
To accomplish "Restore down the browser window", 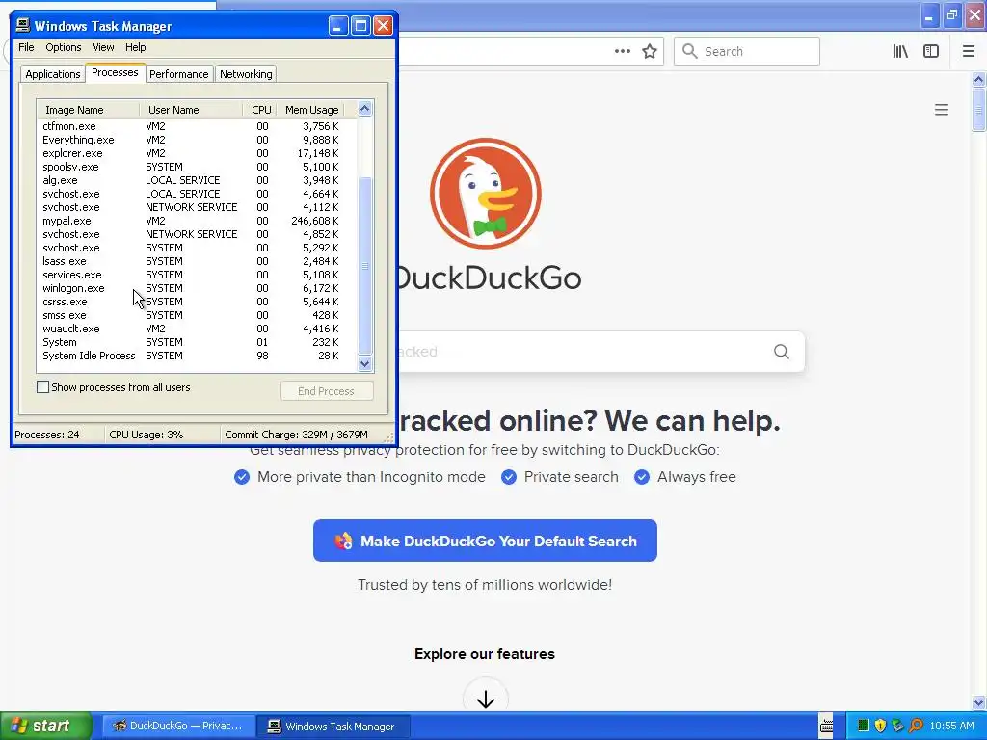I will pyautogui.click(x=951, y=15).
